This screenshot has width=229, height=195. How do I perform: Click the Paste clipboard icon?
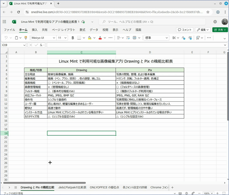click(x=16, y=38)
